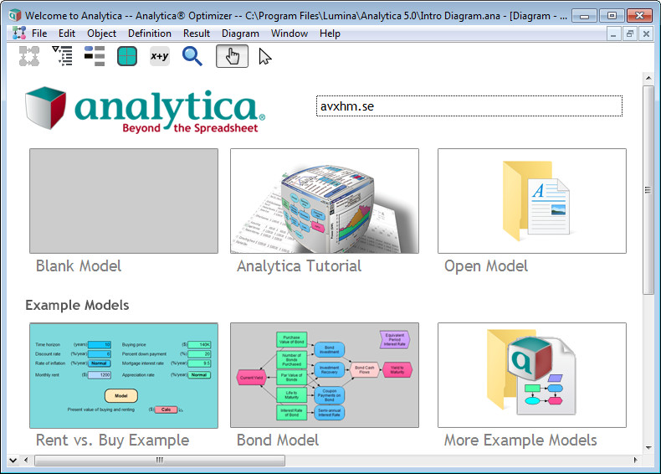Click the More Example Models folder image
Viewport: 661px width, 474px height.
point(532,376)
